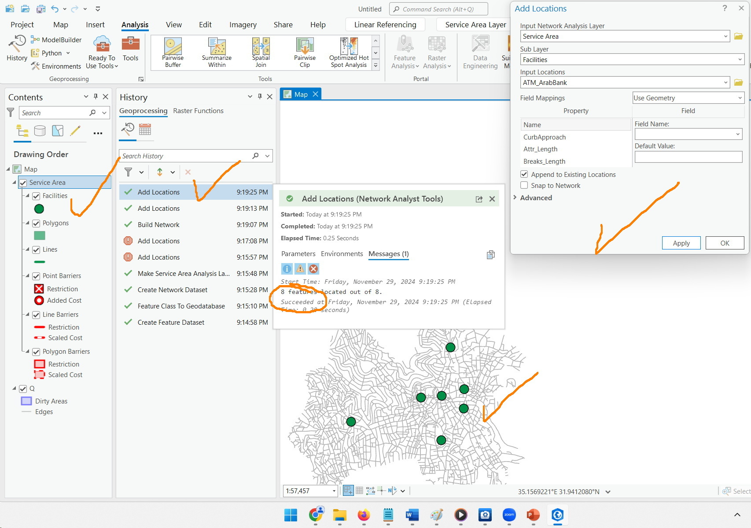The height and width of the screenshot is (528, 751).
Task: Uncheck Append to Existing Locations
Action: [524, 174]
